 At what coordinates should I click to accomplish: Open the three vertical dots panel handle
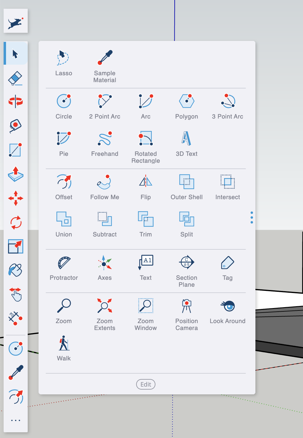(251, 217)
